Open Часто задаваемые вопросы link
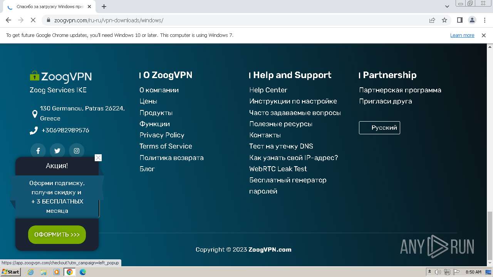 pos(295,113)
